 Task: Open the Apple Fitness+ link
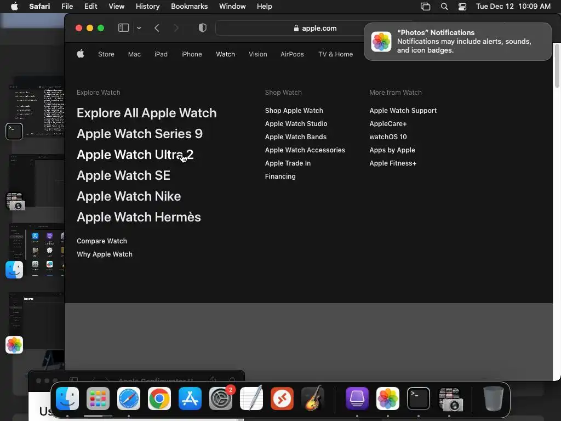point(393,163)
